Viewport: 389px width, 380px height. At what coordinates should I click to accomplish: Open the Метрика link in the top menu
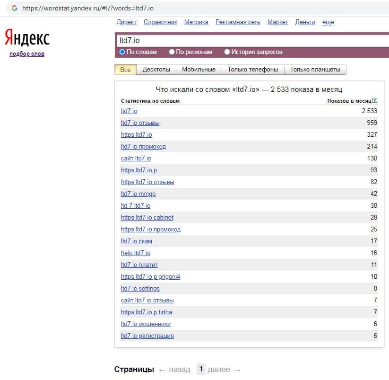(x=196, y=22)
